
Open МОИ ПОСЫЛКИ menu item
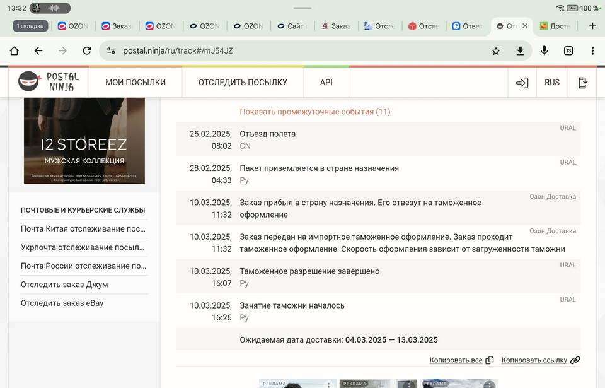[135, 82]
